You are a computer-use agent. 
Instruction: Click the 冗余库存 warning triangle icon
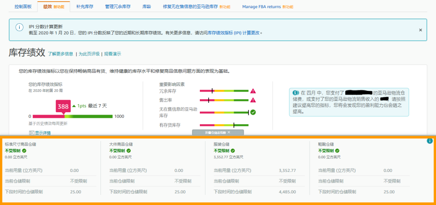click(253, 91)
